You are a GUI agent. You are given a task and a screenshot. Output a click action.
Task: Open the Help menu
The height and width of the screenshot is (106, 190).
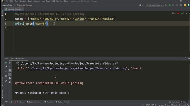click(66, 1)
